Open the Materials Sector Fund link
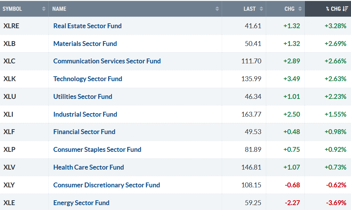Viewport: 351px width, 210px height. pyautogui.click(x=85, y=44)
